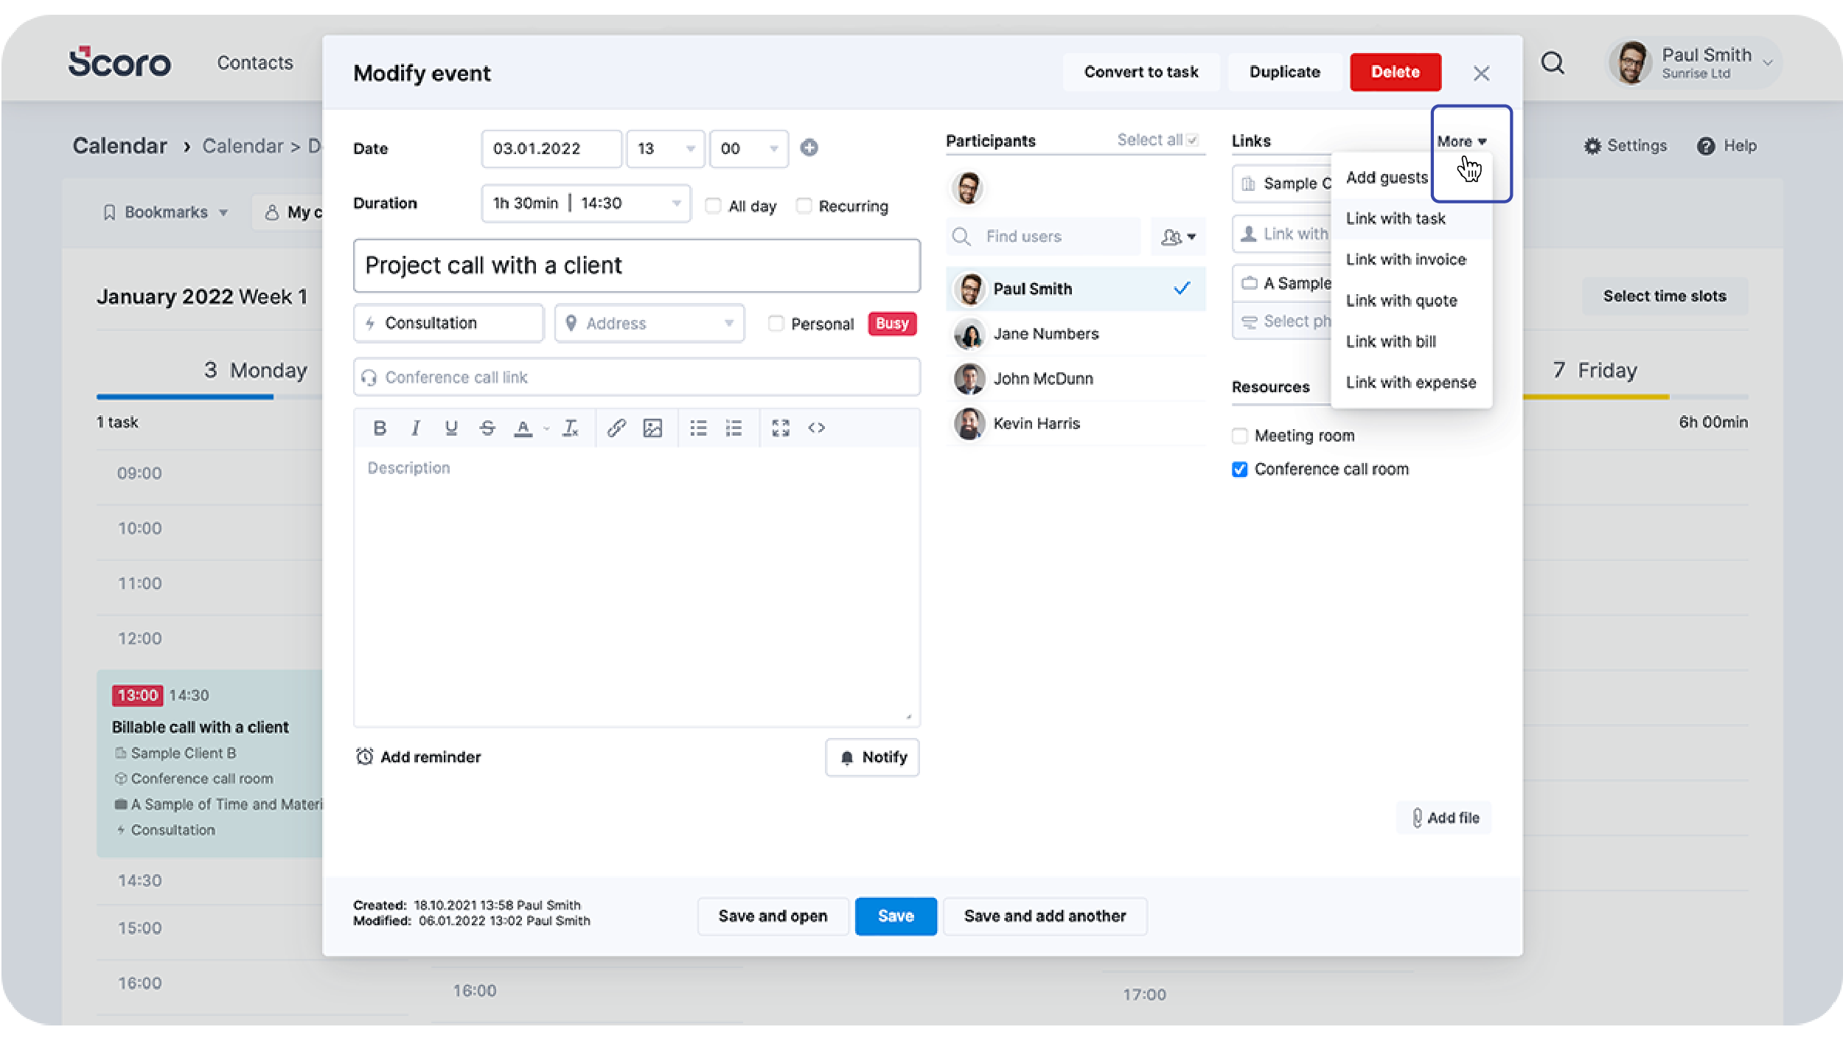This screenshot has width=1843, height=1038.
Task: Attach a file with Add file
Action: pos(1444,818)
